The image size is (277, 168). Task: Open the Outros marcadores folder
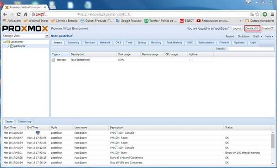pos(260,21)
